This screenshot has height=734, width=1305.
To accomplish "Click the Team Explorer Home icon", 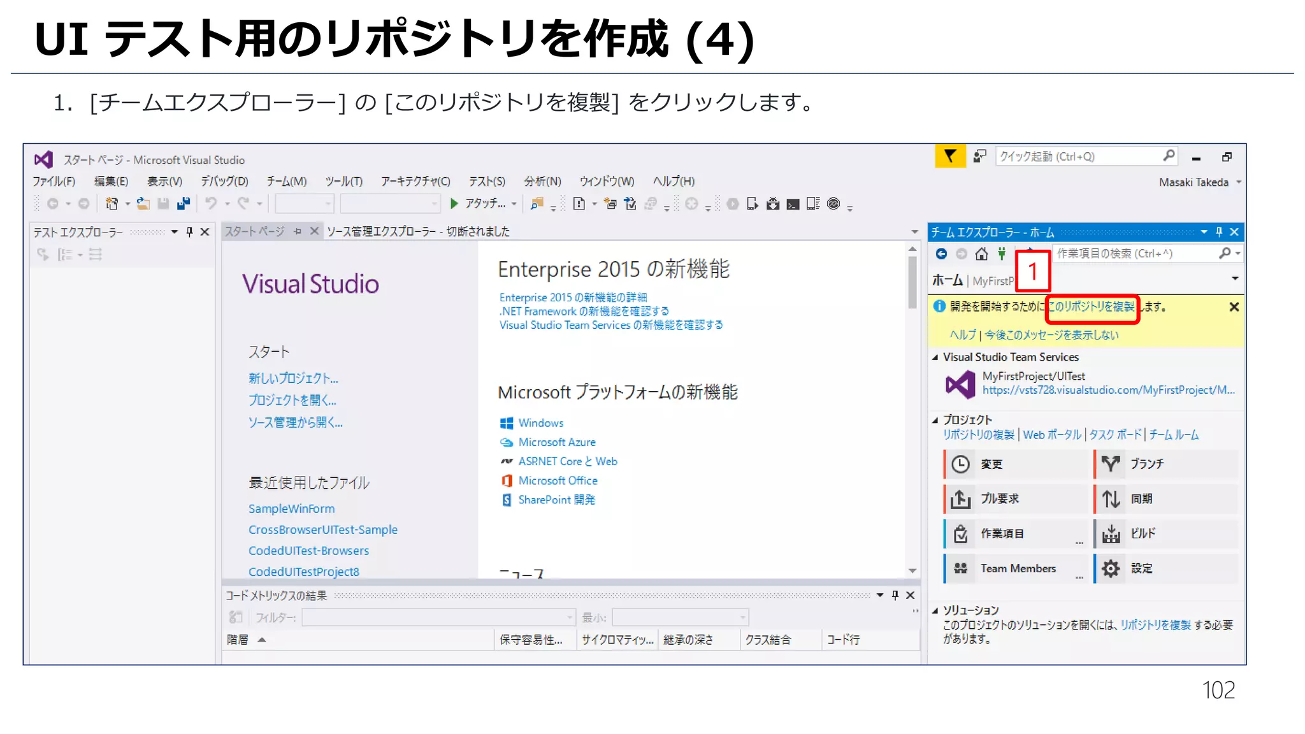I will pyautogui.click(x=981, y=254).
